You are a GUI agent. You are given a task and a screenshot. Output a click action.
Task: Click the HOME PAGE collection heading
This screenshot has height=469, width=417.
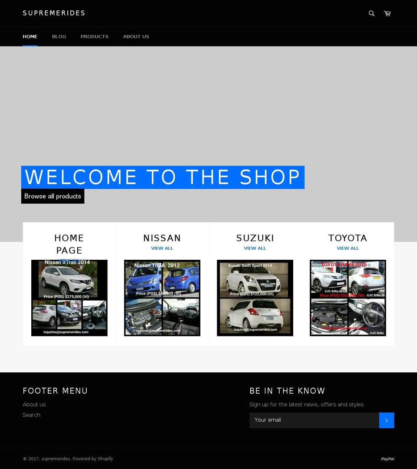[69, 244]
